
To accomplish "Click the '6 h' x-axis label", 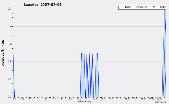I will (x=46, y=98).
